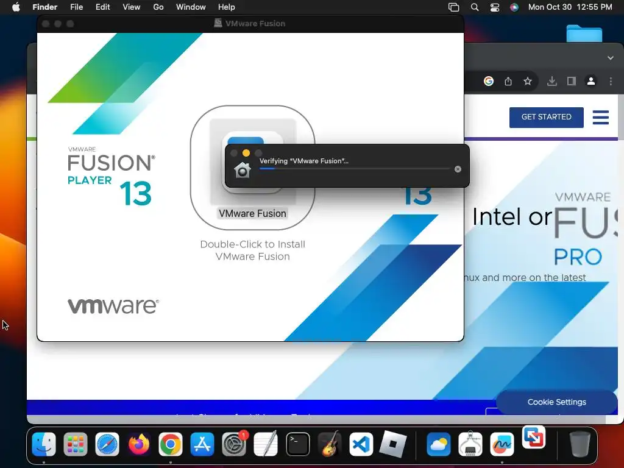Open Launchpad from the Dock
Screen dimensions: 624x468
75,444
